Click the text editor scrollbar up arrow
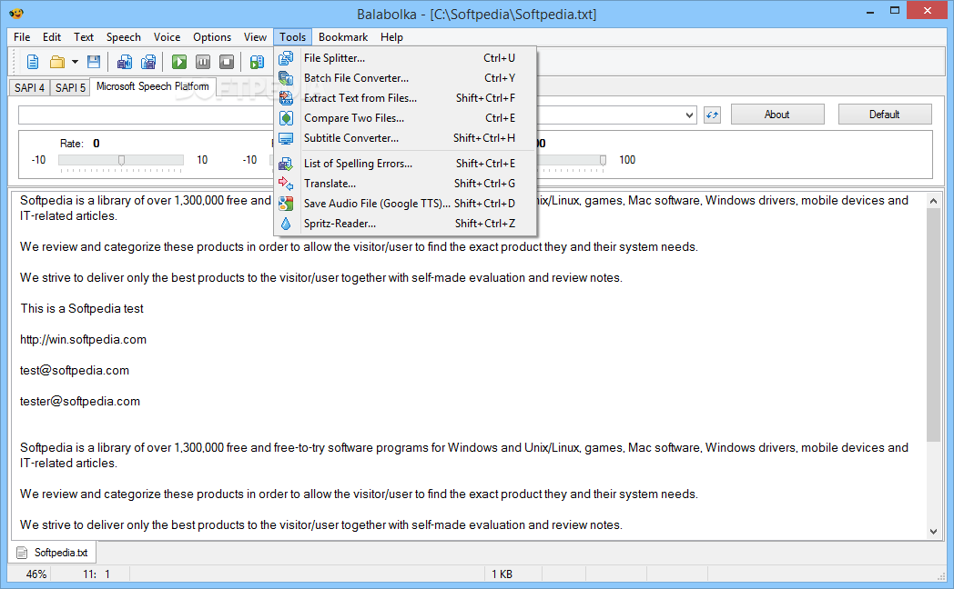This screenshot has width=954, height=589. pos(933,200)
